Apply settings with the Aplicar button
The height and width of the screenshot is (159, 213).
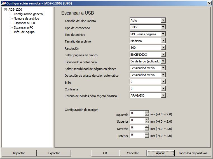[160, 153]
